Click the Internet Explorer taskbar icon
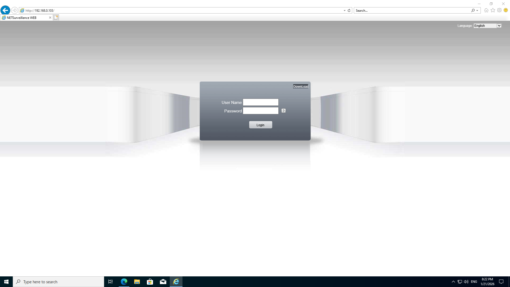Image resolution: width=510 pixels, height=287 pixels. (176, 282)
